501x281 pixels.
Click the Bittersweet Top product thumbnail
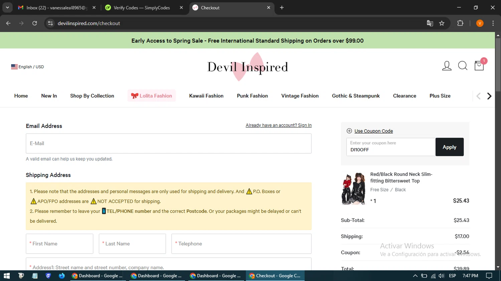pyautogui.click(x=353, y=188)
